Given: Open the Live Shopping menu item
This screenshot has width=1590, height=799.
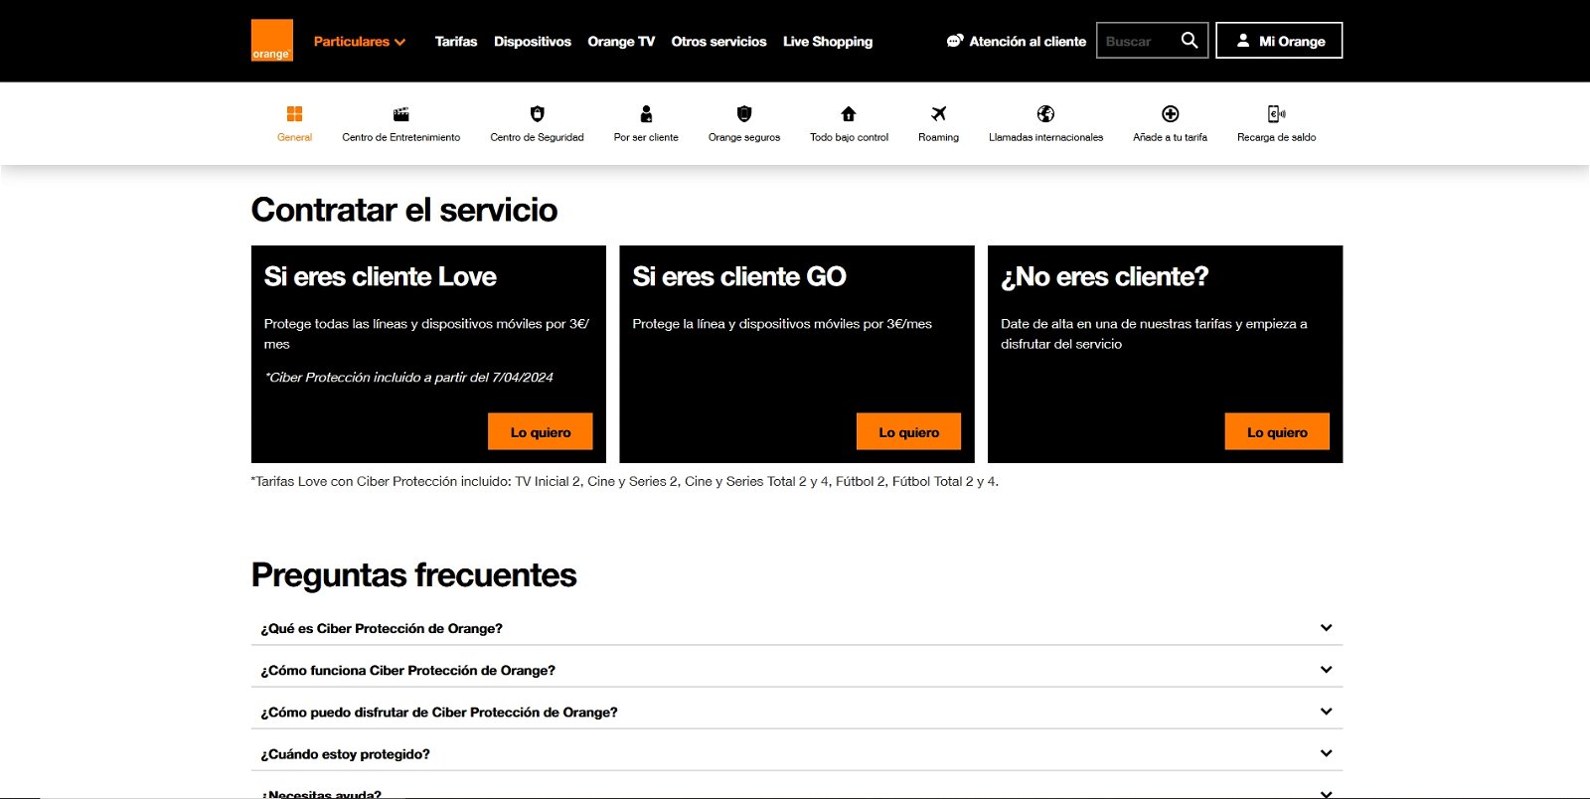Looking at the screenshot, I should click(x=828, y=42).
